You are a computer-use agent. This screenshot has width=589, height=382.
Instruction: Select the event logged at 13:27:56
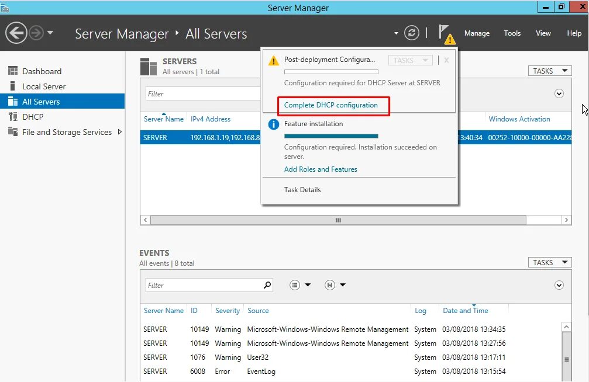(351, 343)
